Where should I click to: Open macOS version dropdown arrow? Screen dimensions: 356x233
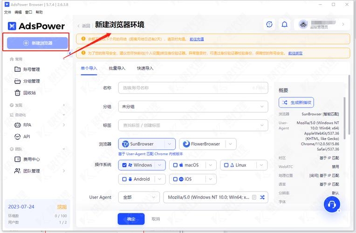coord(211,165)
